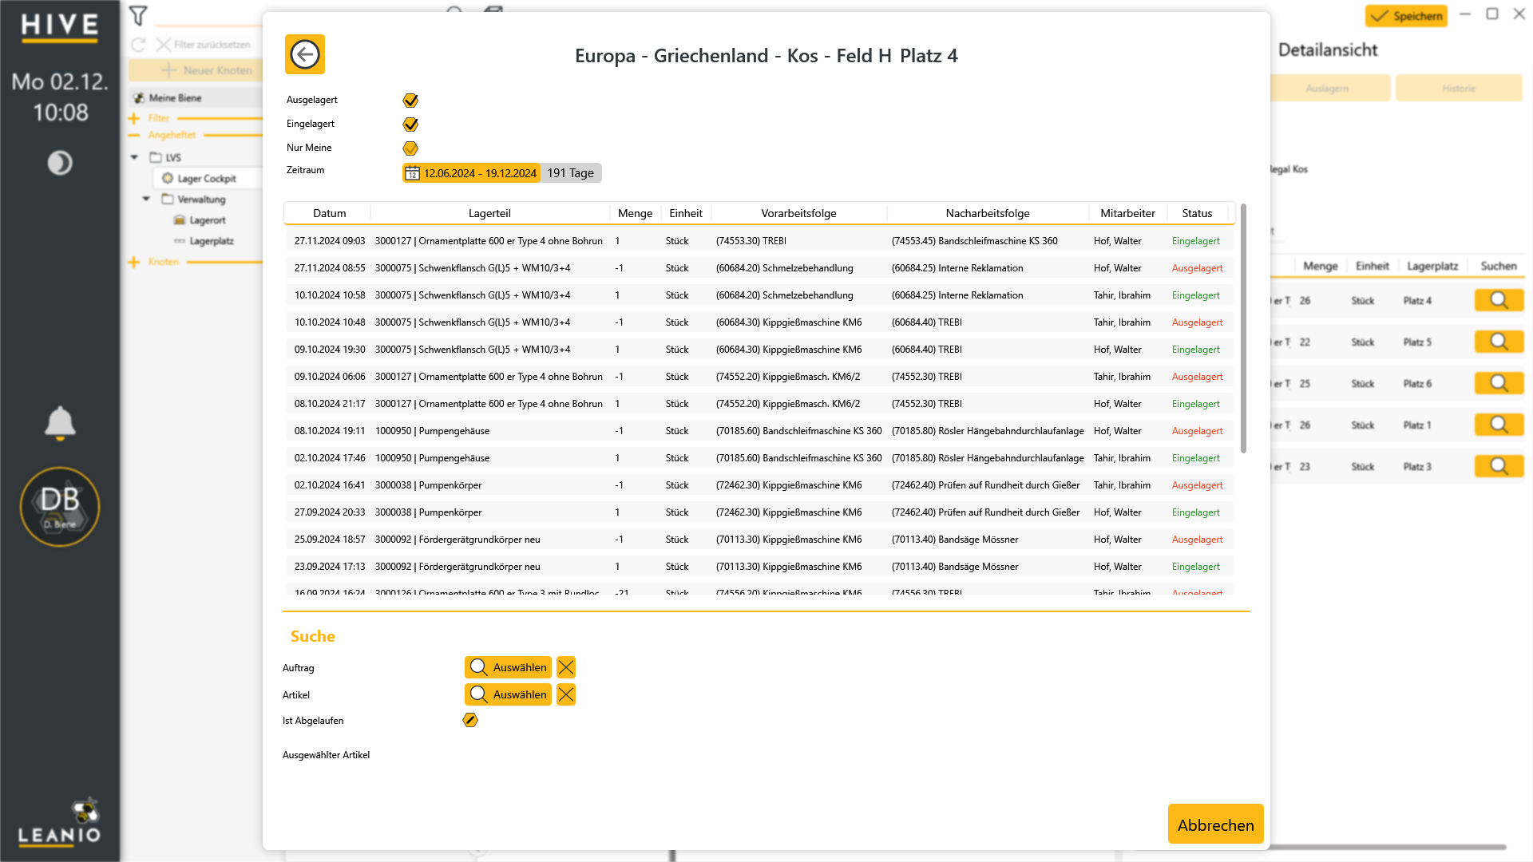This screenshot has width=1533, height=862.
Task: Open the Historie tab in Detailansicht
Action: pos(1459,88)
